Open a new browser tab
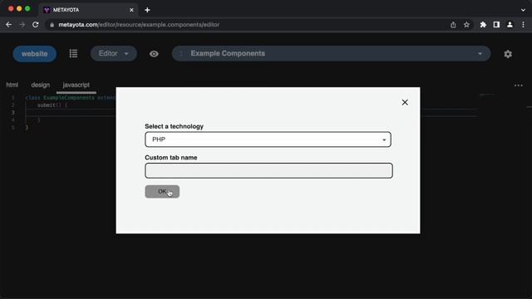This screenshot has width=532, height=299. 147,10
